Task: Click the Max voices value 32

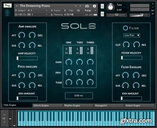Action: (x=78, y=10)
